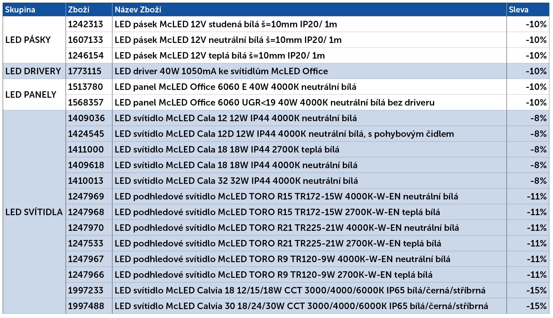Select the 'TORO R21 TR225-21W 2700K-W-EN' product name

pos(278,243)
